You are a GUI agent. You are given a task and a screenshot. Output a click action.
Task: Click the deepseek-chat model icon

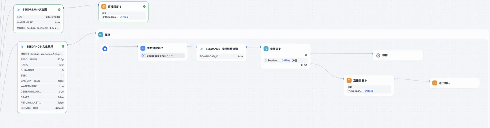[x=143, y=56]
